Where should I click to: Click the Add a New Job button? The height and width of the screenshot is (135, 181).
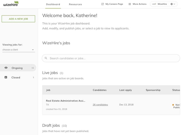(18, 19)
